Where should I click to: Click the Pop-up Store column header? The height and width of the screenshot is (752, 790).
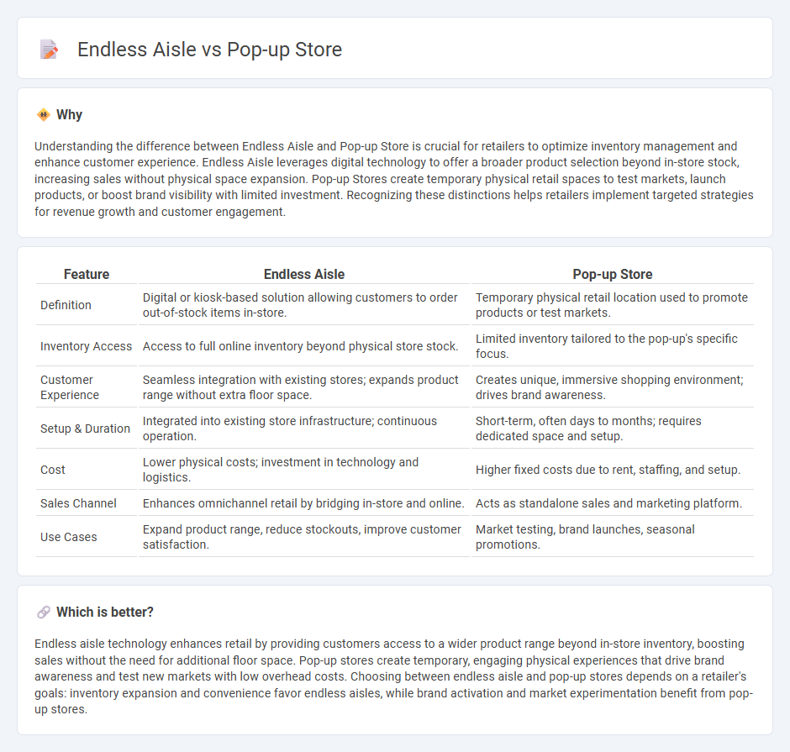click(613, 274)
